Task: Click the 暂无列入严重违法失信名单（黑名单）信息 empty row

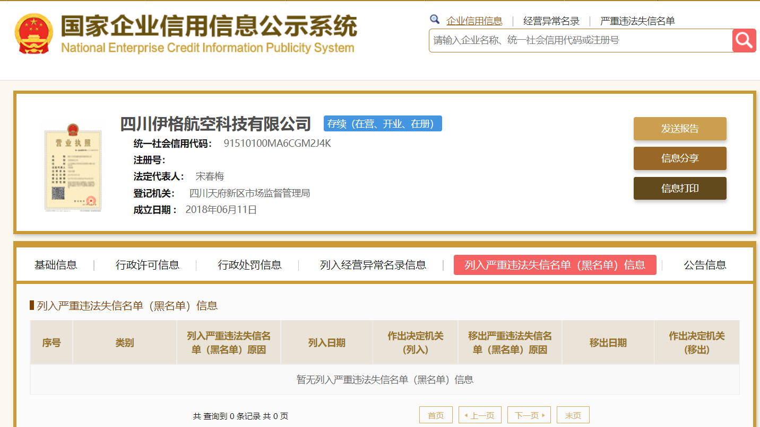Action: click(x=385, y=380)
